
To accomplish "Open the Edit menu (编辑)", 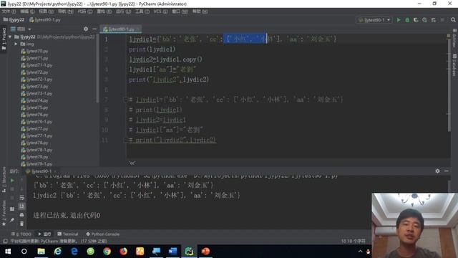I will tap(27, 11).
